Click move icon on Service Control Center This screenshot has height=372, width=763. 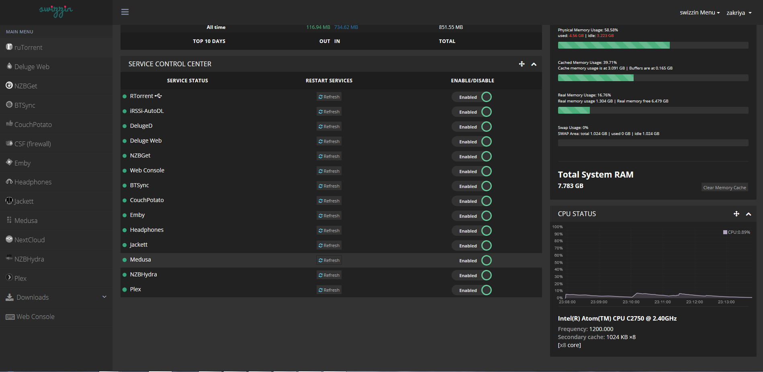522,64
